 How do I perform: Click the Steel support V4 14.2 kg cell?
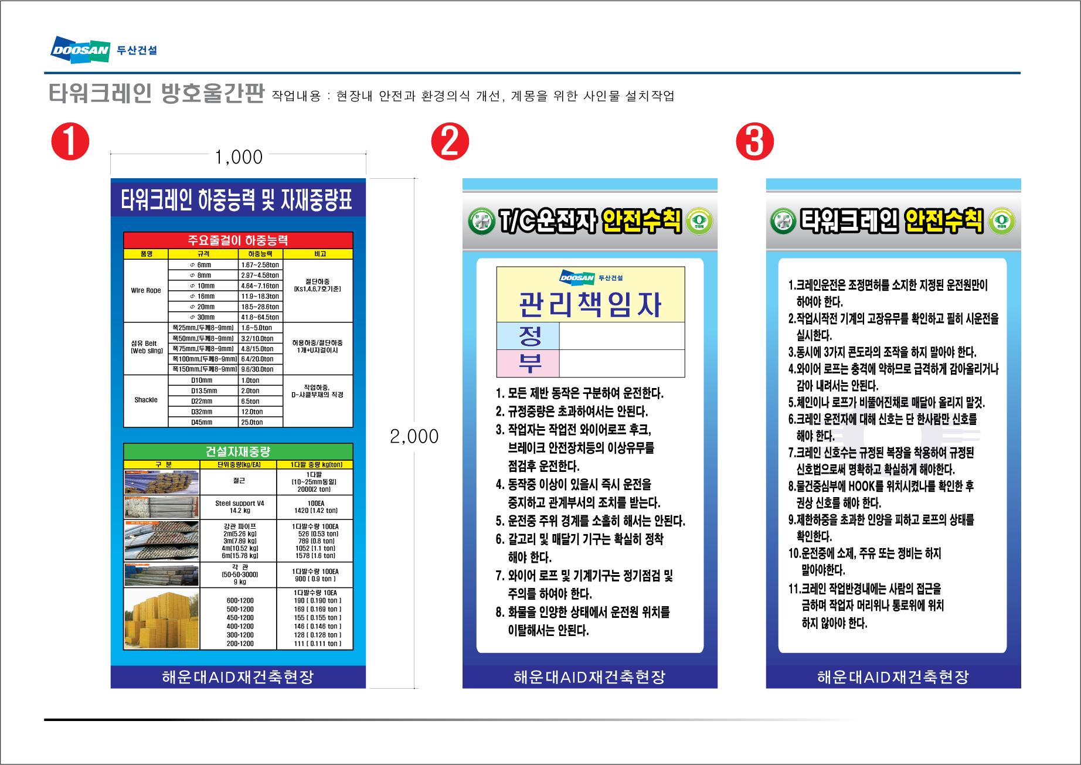238,507
